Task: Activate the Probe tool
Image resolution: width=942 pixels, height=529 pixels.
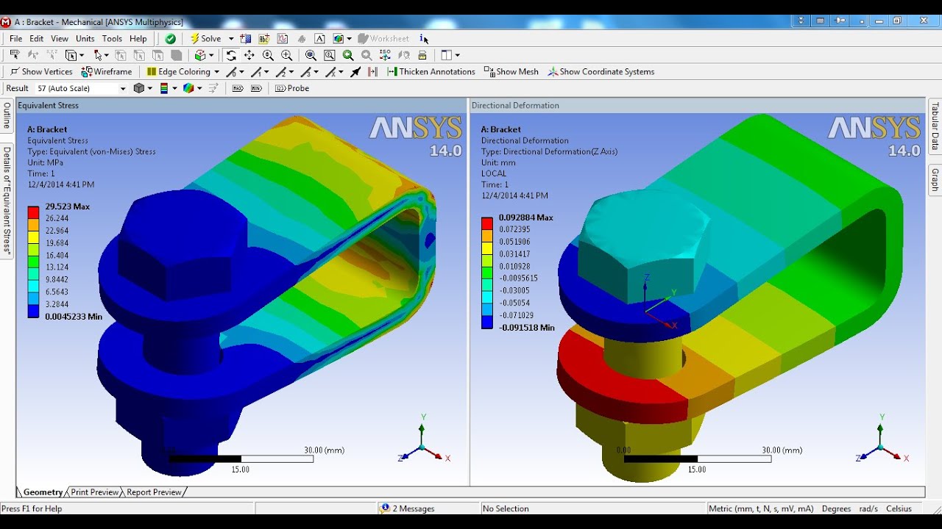Action: click(x=292, y=88)
